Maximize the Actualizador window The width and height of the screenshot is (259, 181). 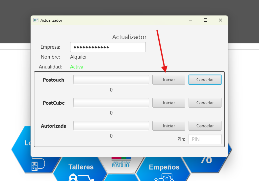[x=205, y=20]
